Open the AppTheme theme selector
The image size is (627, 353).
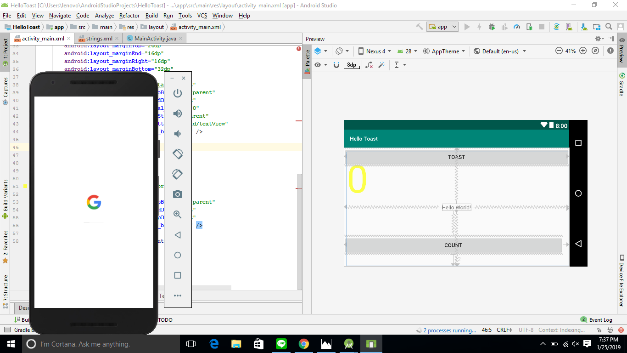(x=444, y=51)
